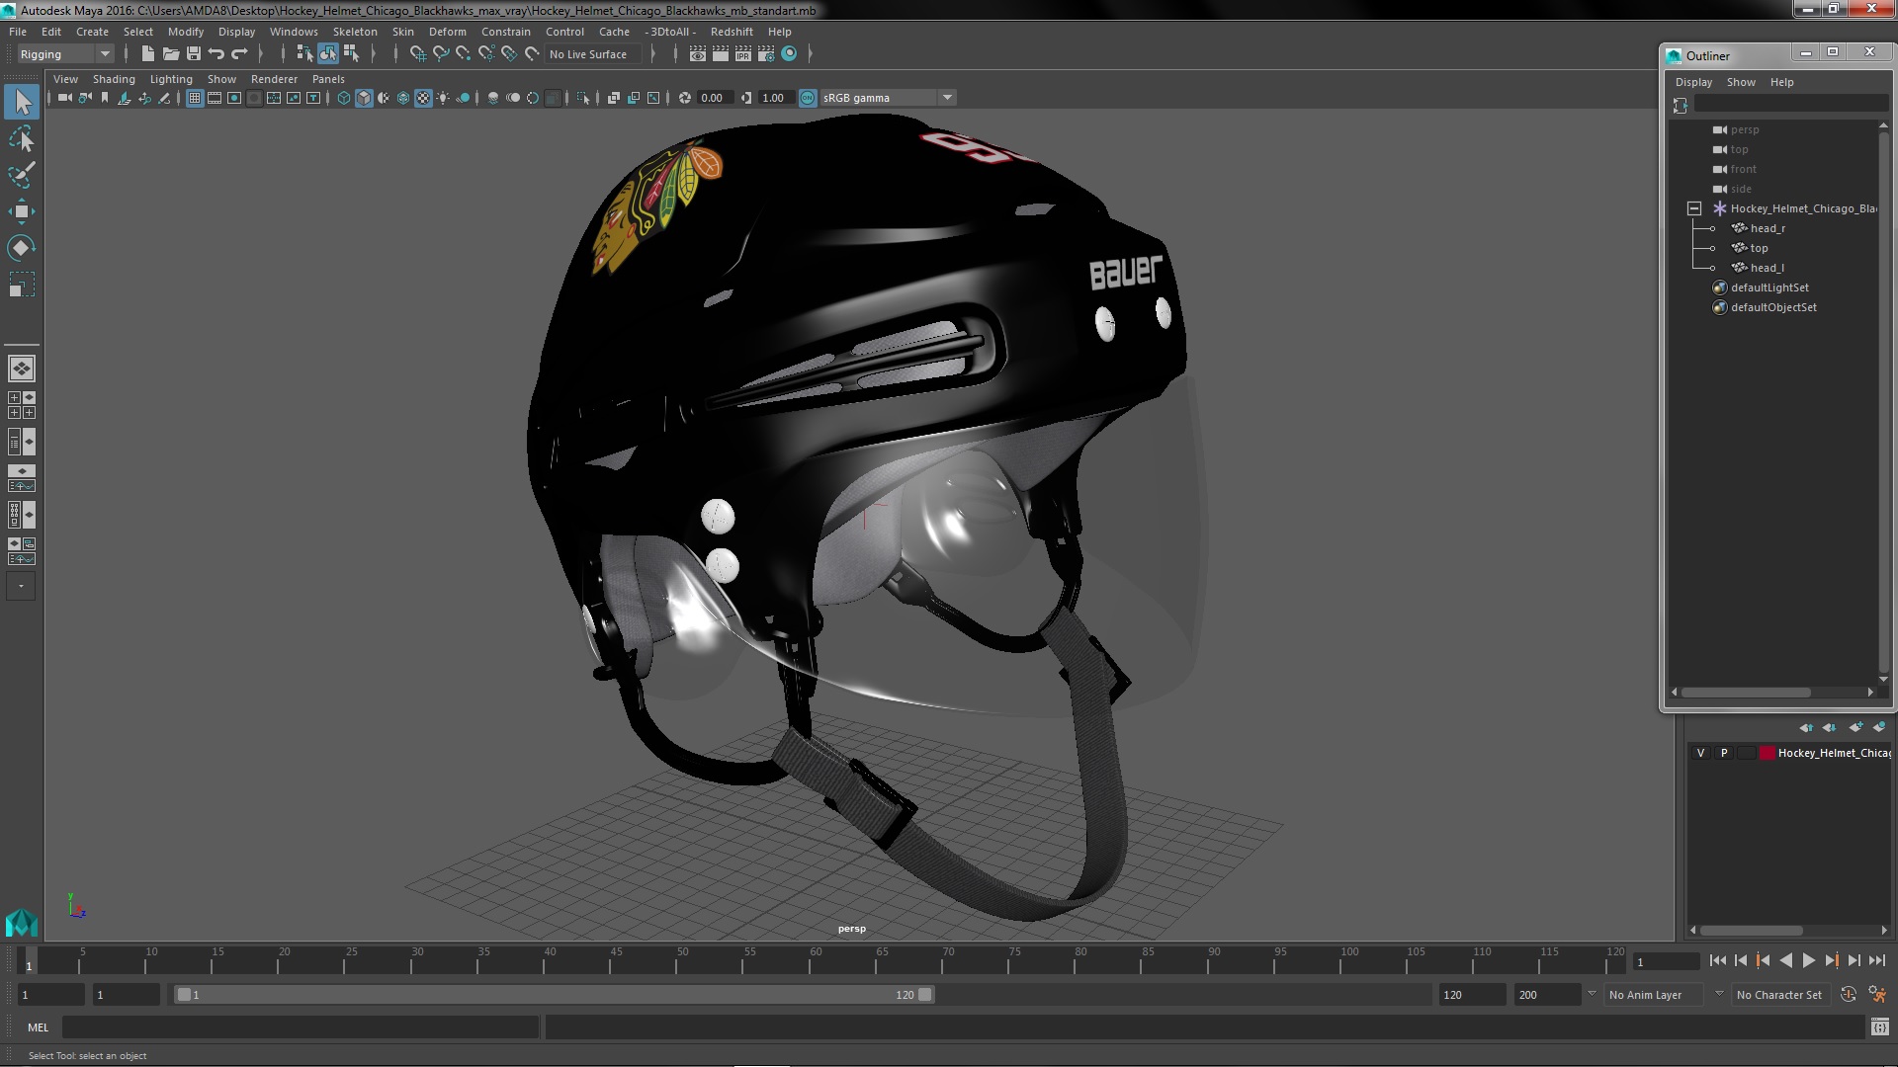Select defaultObjectSet in Outliner
Image resolution: width=1898 pixels, height=1067 pixels.
[1773, 307]
